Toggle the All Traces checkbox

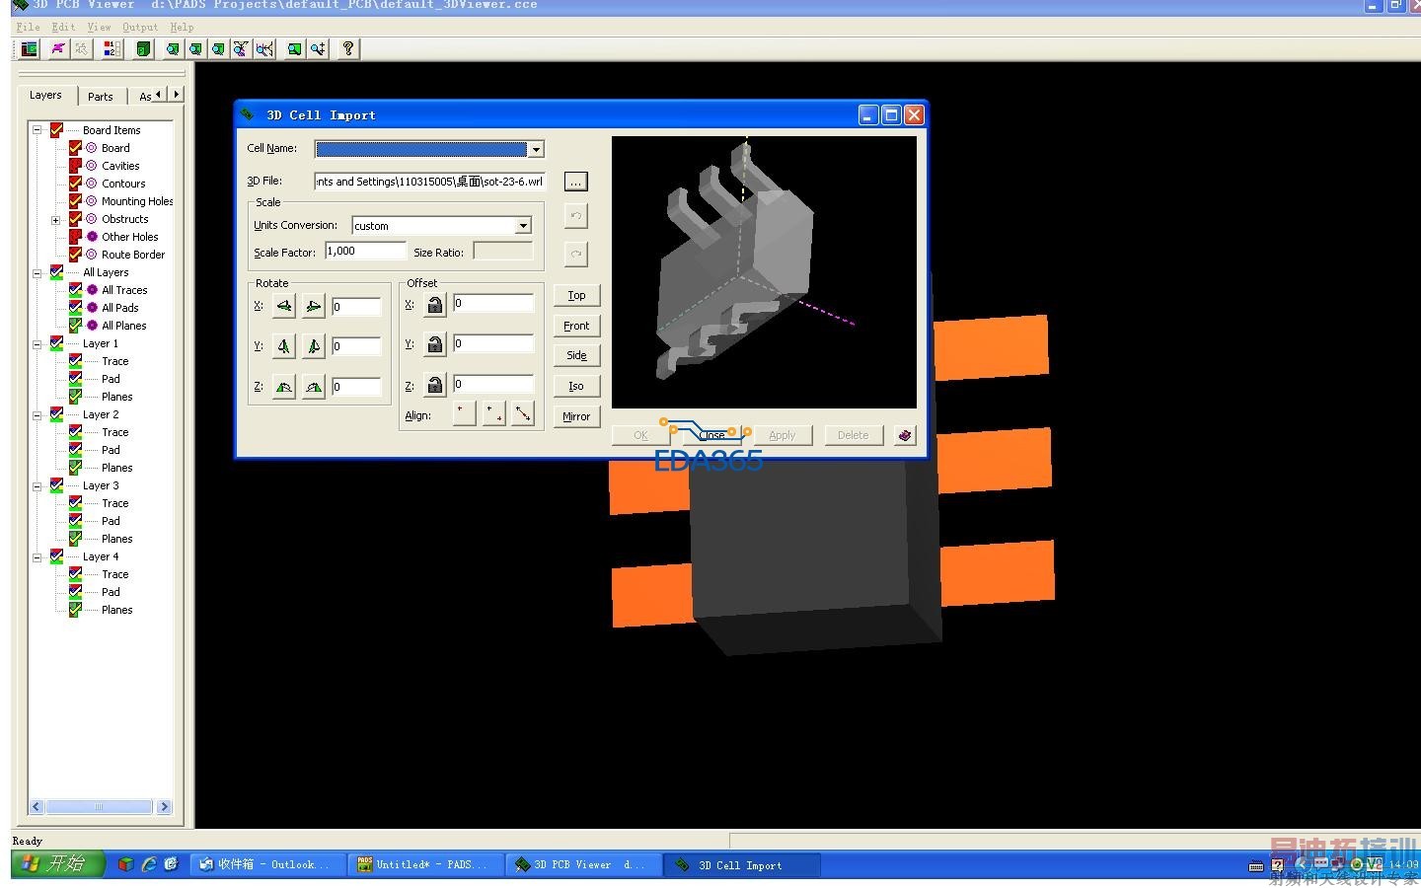pos(75,290)
